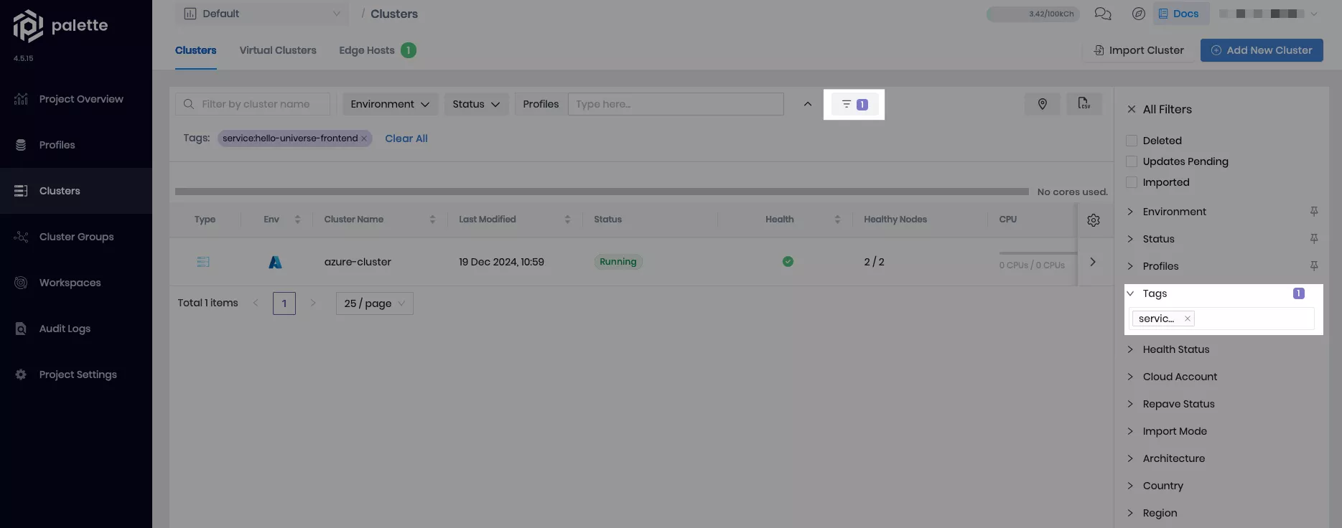This screenshot has width=1342, height=528.
Task: Sort by Cluster Name column
Action: click(432, 220)
